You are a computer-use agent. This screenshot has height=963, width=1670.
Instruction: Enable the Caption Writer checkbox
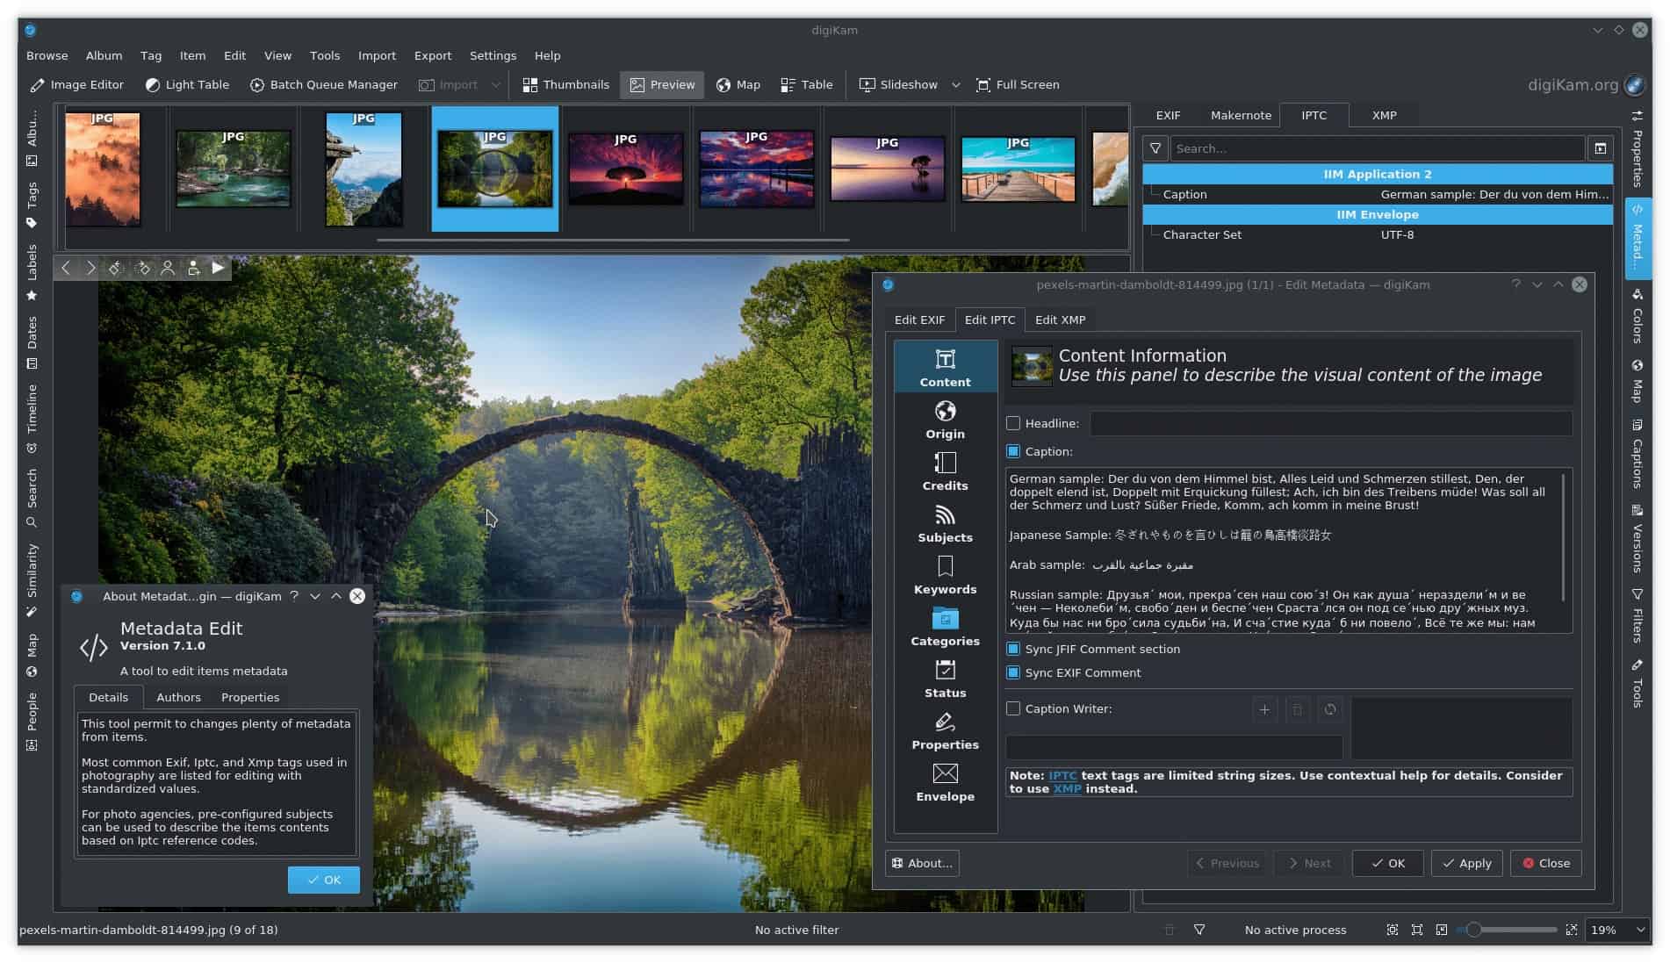click(1013, 708)
